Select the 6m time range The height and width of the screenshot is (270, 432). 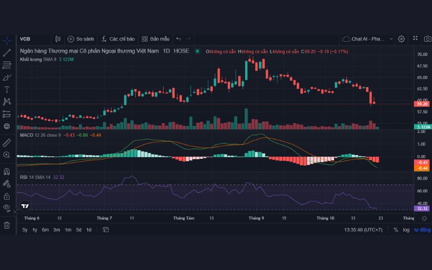[45, 230]
